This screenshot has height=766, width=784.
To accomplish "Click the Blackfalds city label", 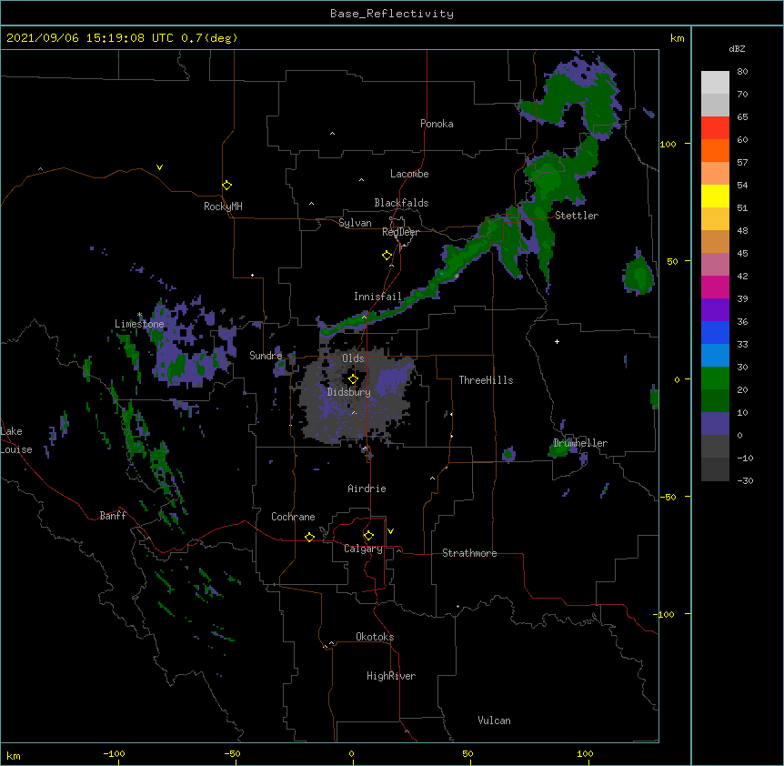I will pyautogui.click(x=401, y=203).
